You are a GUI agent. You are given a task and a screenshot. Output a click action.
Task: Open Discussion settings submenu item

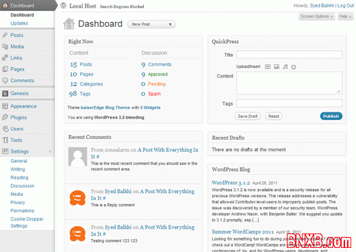coord(23,186)
